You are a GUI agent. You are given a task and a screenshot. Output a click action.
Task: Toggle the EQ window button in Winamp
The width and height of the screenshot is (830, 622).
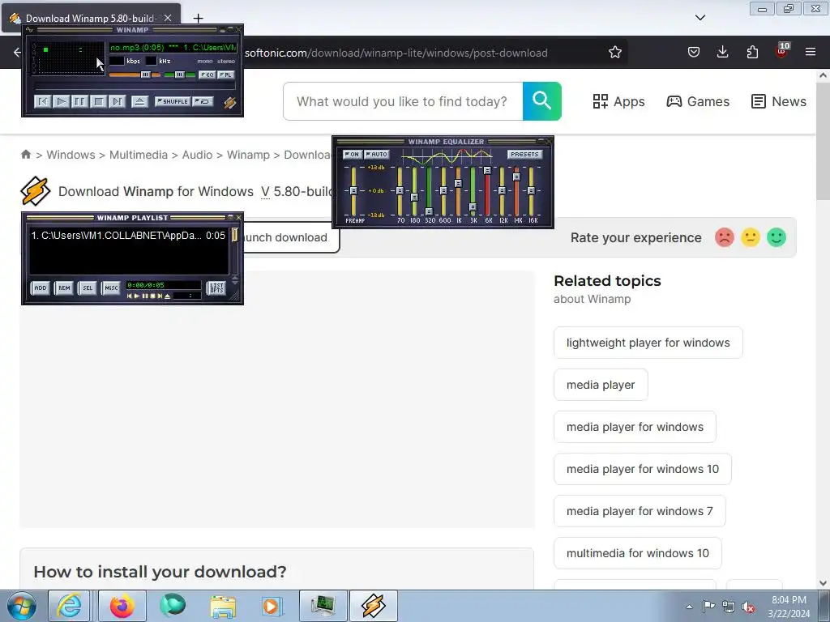[207, 75]
